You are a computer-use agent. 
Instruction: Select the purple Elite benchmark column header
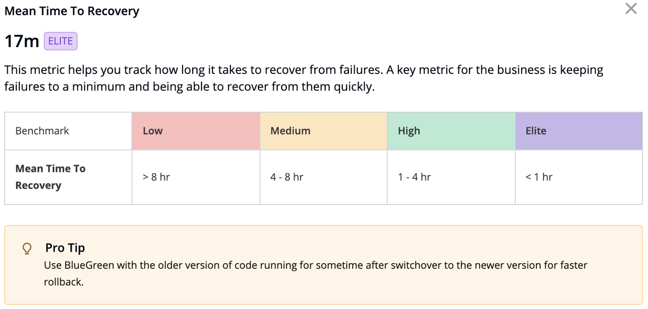pos(536,131)
